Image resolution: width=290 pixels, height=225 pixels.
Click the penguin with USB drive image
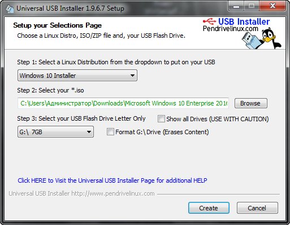pos(261,38)
